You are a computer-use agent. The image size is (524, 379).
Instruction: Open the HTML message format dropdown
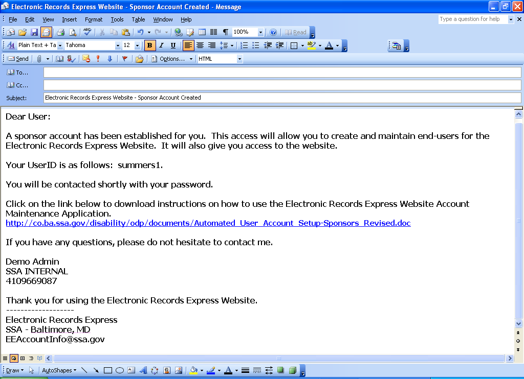[x=239, y=59]
